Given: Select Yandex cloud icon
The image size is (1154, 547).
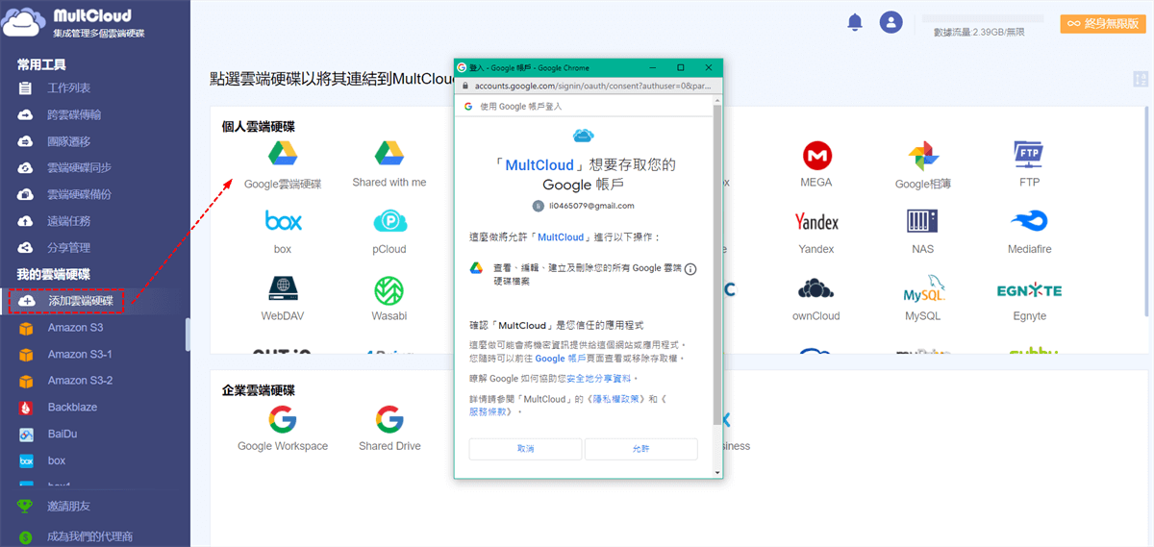Looking at the screenshot, I should [816, 222].
